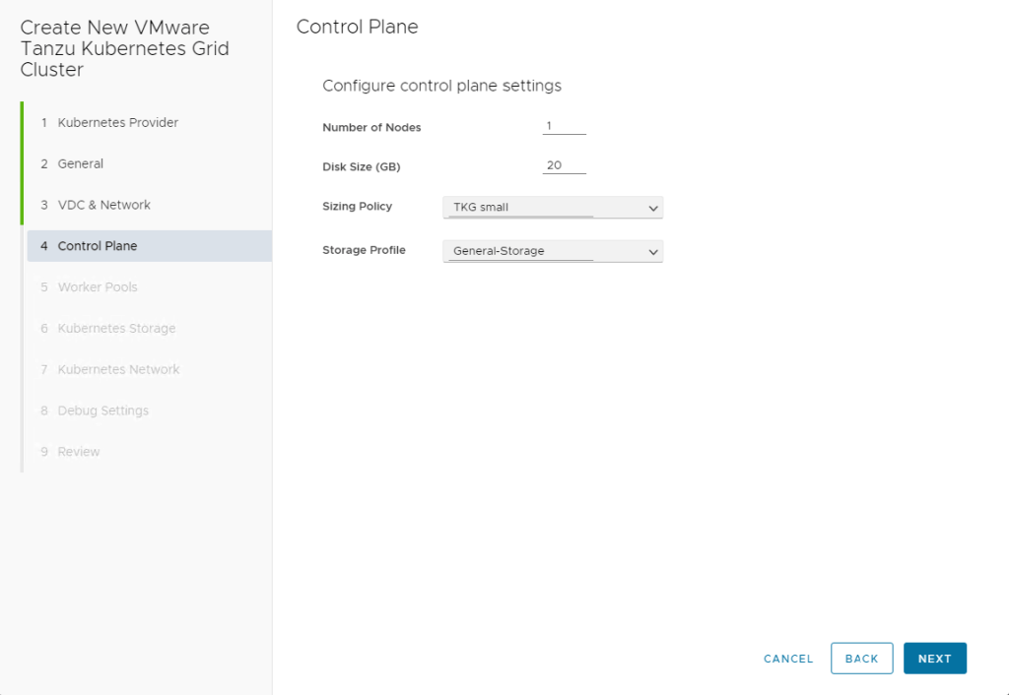Viewport: 1009px width, 695px height.
Task: Click the NEXT button
Action: click(x=935, y=659)
